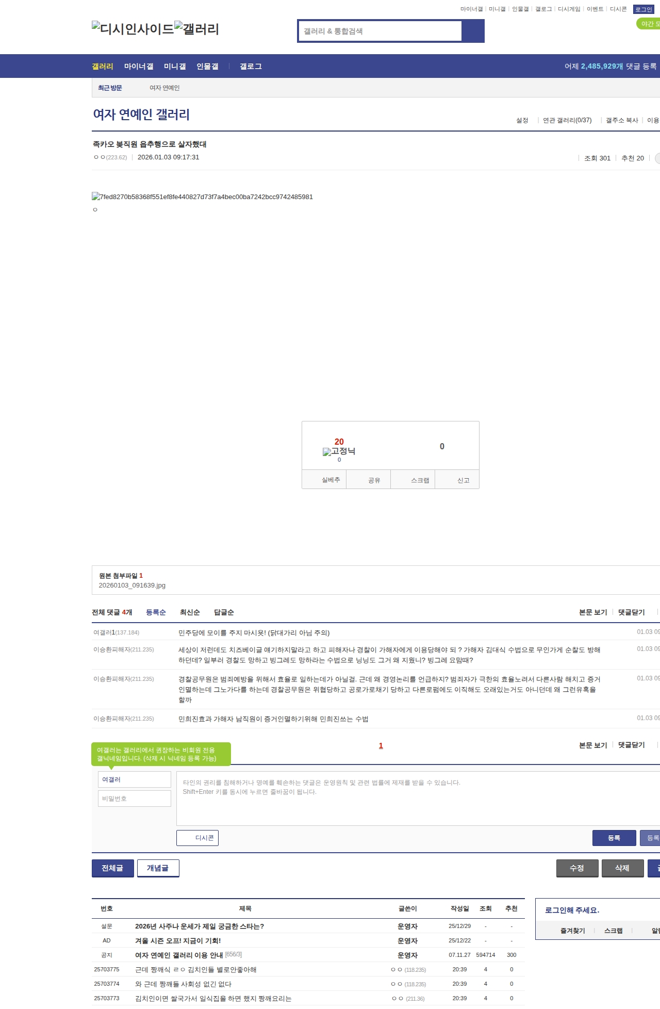This screenshot has height=1009, width=660.
Task: Click the 로그인 button at the top
Action: [x=643, y=9]
